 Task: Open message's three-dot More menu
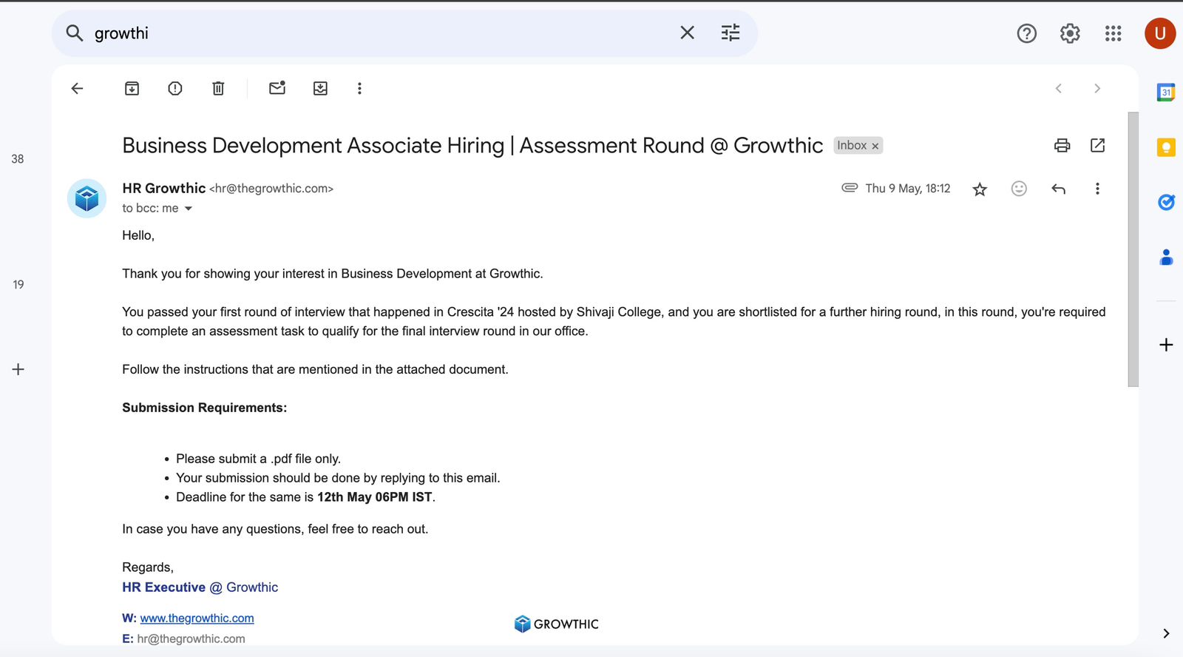(1097, 189)
